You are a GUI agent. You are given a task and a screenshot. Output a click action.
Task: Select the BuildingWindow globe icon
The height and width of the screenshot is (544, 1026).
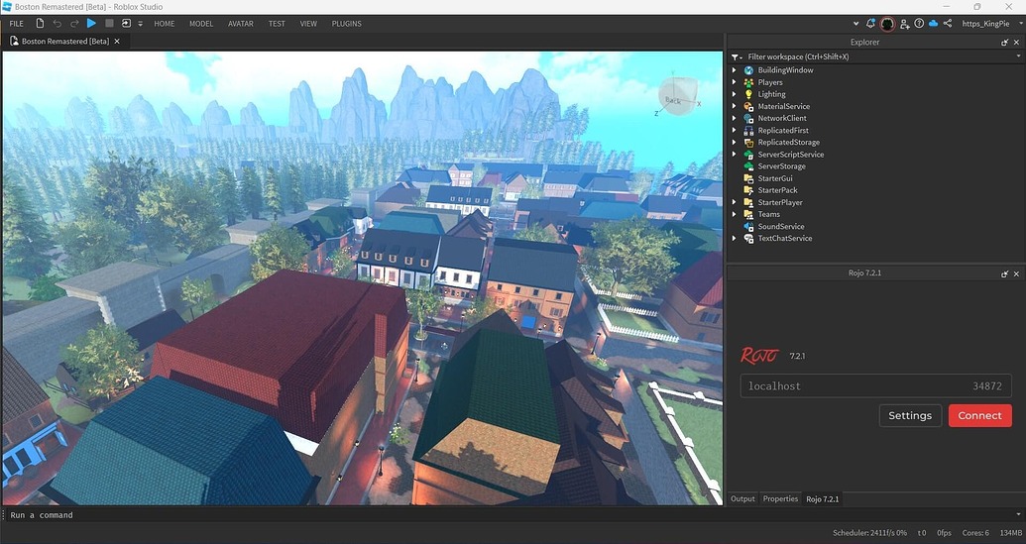click(748, 70)
